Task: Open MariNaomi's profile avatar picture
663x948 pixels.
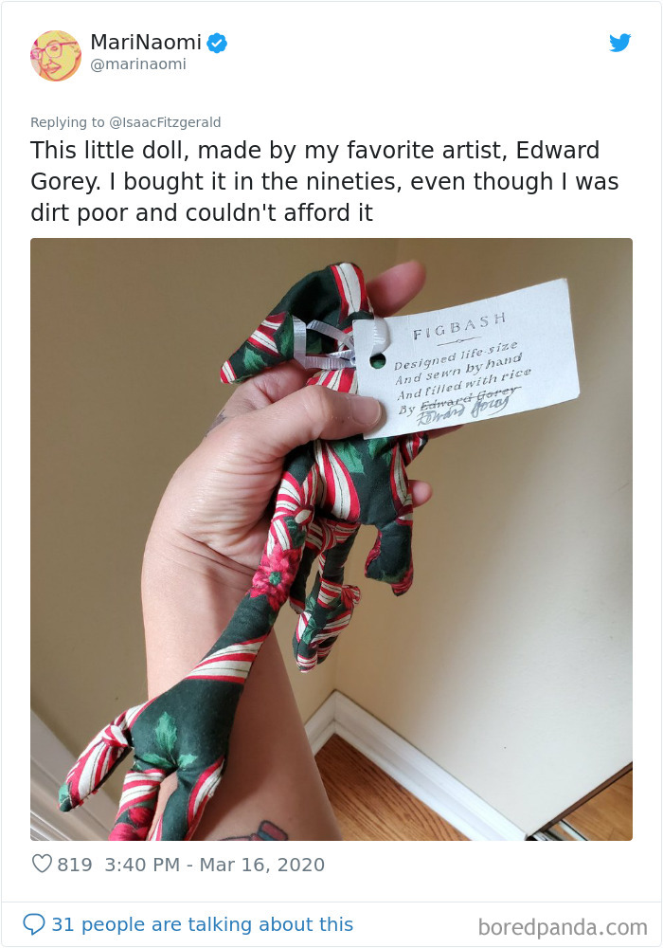Action: (56, 56)
